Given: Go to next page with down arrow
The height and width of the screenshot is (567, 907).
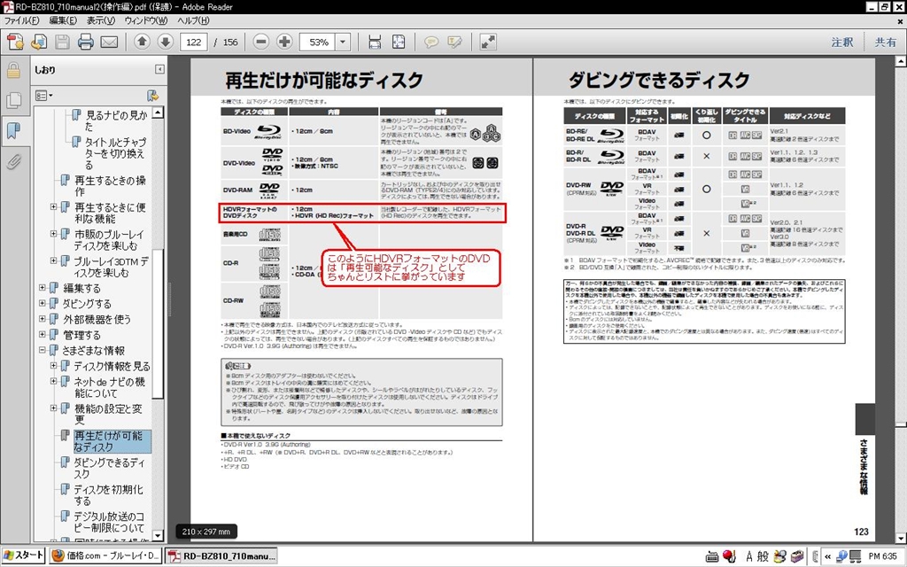Looking at the screenshot, I should [165, 42].
